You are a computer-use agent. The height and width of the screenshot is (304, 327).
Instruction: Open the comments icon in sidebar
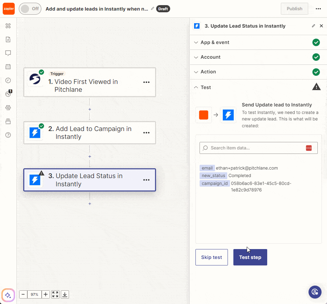pos(8,53)
